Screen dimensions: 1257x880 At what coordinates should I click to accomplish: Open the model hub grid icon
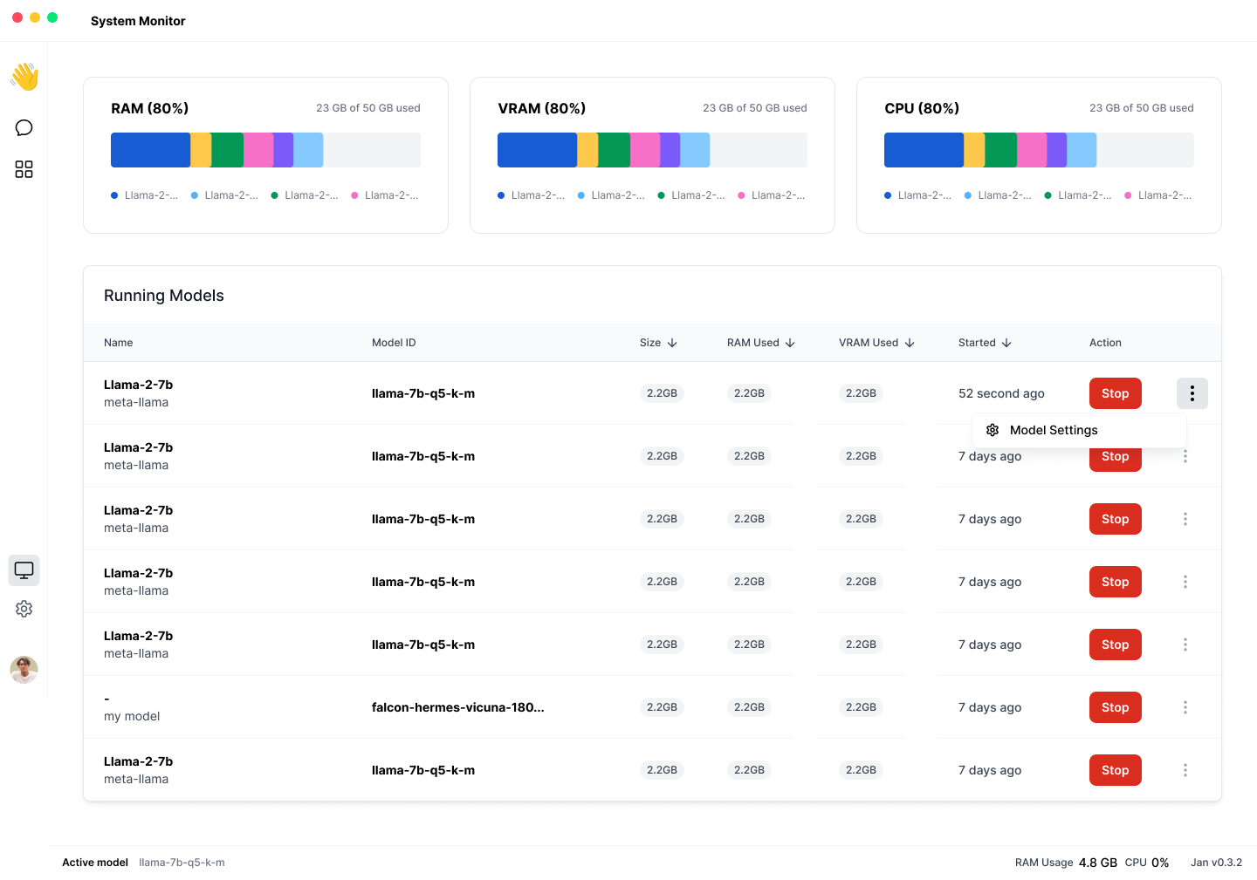point(24,169)
